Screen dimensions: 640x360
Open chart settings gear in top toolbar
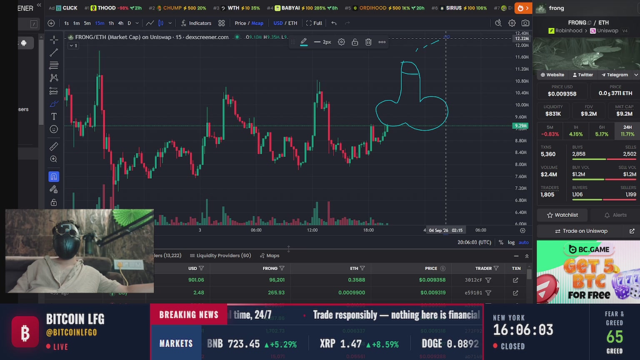[x=512, y=23]
